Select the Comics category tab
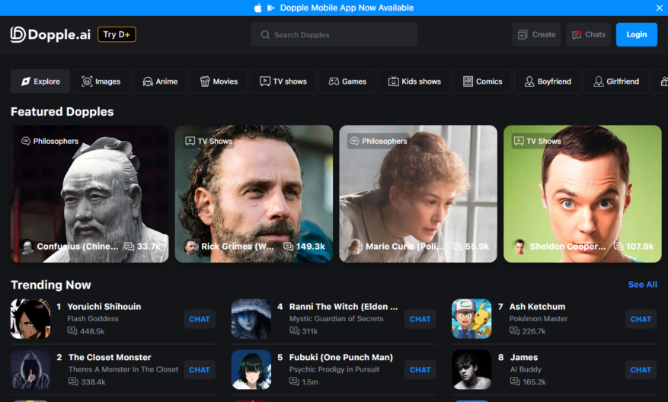This screenshot has height=402, width=668. [482, 81]
